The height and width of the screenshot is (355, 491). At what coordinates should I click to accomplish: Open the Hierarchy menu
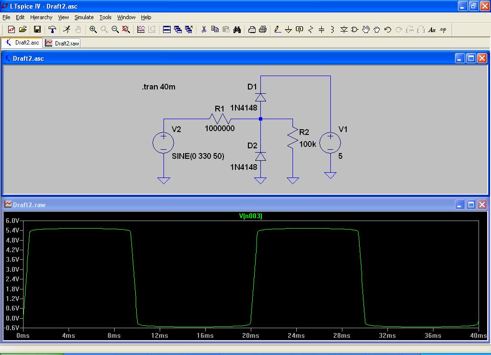41,17
